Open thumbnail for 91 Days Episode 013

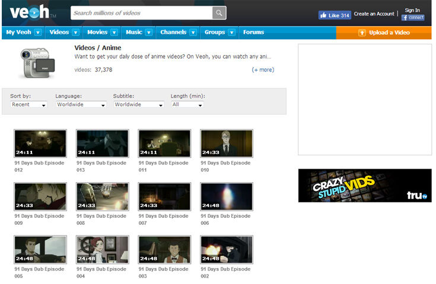tap(102, 143)
